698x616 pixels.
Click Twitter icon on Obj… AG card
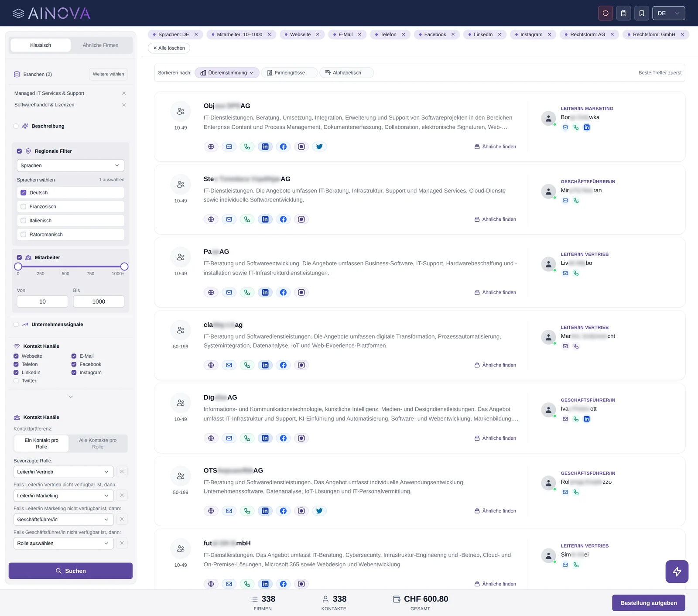click(319, 147)
